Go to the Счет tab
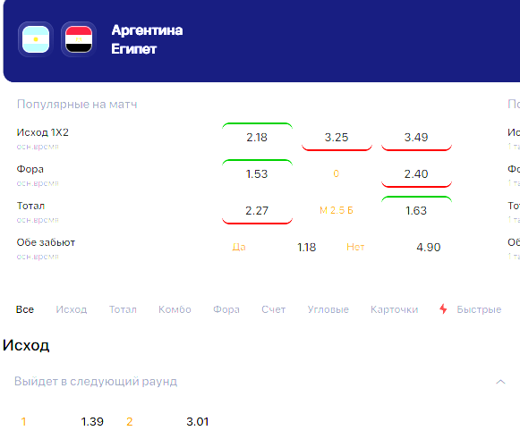This screenshot has height=439, width=520. [x=273, y=309]
